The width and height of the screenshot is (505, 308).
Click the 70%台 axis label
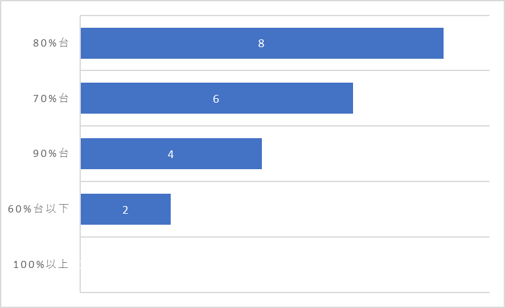click(50, 98)
